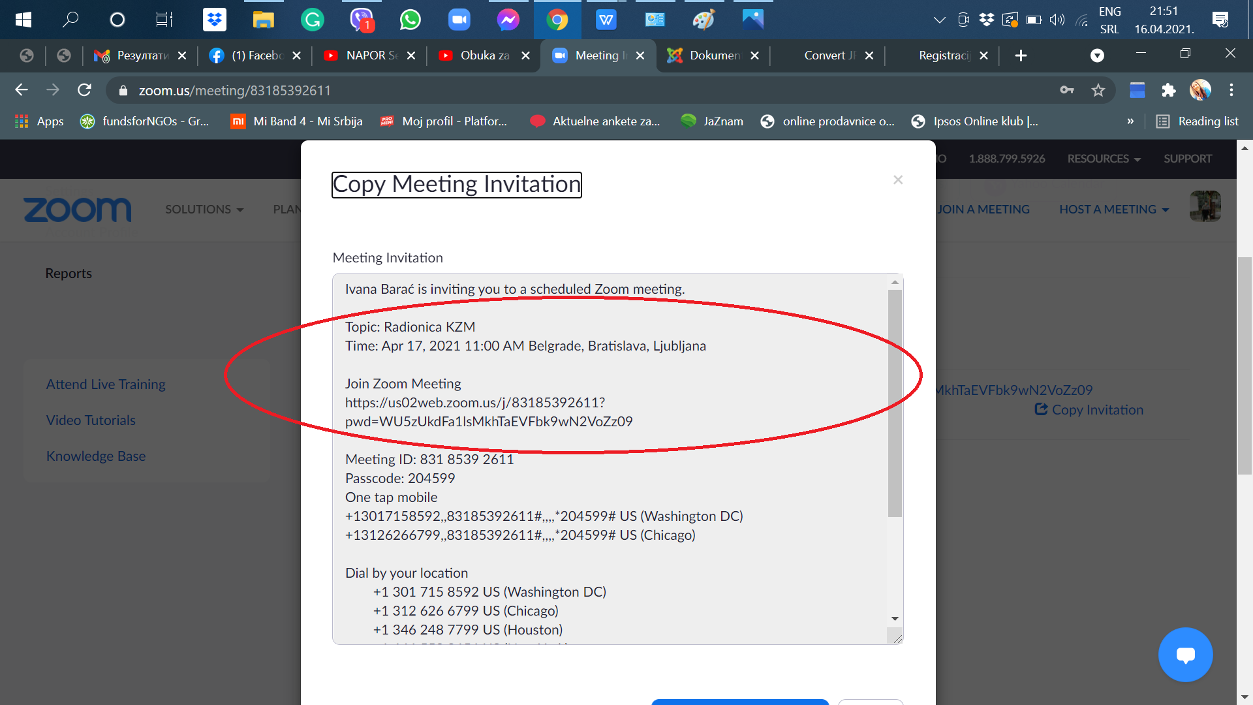Click the invitation scrollbar down arrow
The image size is (1253, 705).
click(x=895, y=618)
